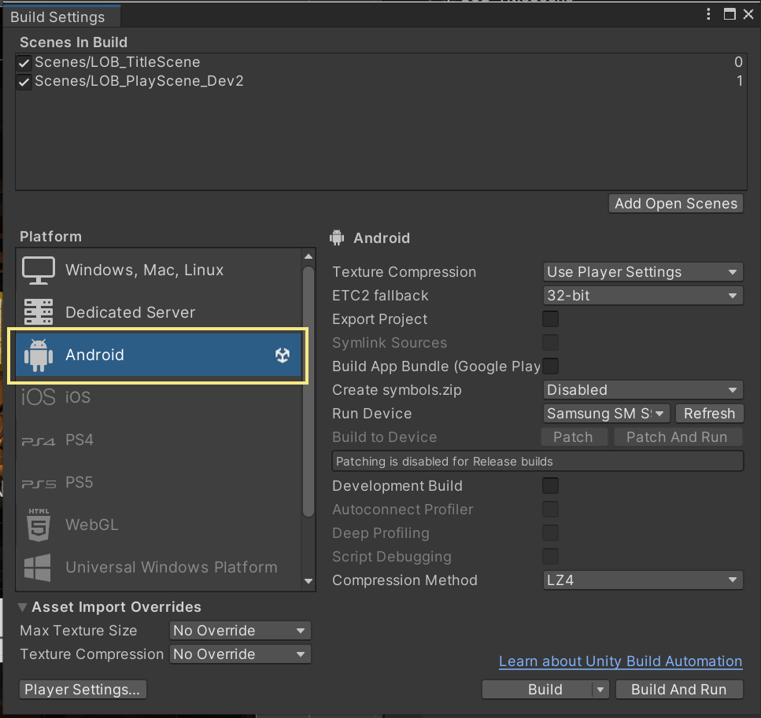Viewport: 761px width, 718px height.
Task: Click the Windows, Mac, Linux monitor icon
Action: click(39, 271)
